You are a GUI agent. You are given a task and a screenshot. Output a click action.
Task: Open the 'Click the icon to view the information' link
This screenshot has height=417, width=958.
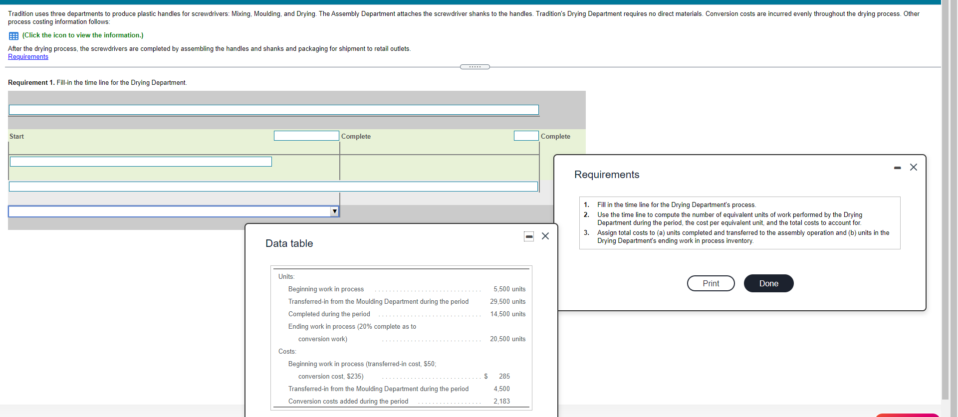83,35
